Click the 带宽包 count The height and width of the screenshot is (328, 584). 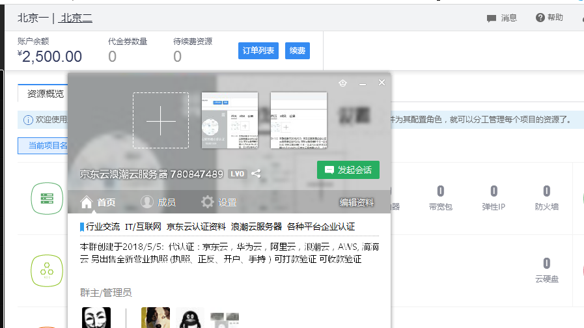click(x=440, y=191)
